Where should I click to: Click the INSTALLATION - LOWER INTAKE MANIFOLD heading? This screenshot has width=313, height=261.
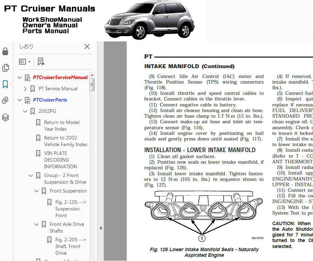[x=200, y=150]
